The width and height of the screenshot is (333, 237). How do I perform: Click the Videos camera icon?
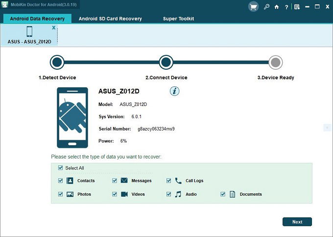pos(124,194)
